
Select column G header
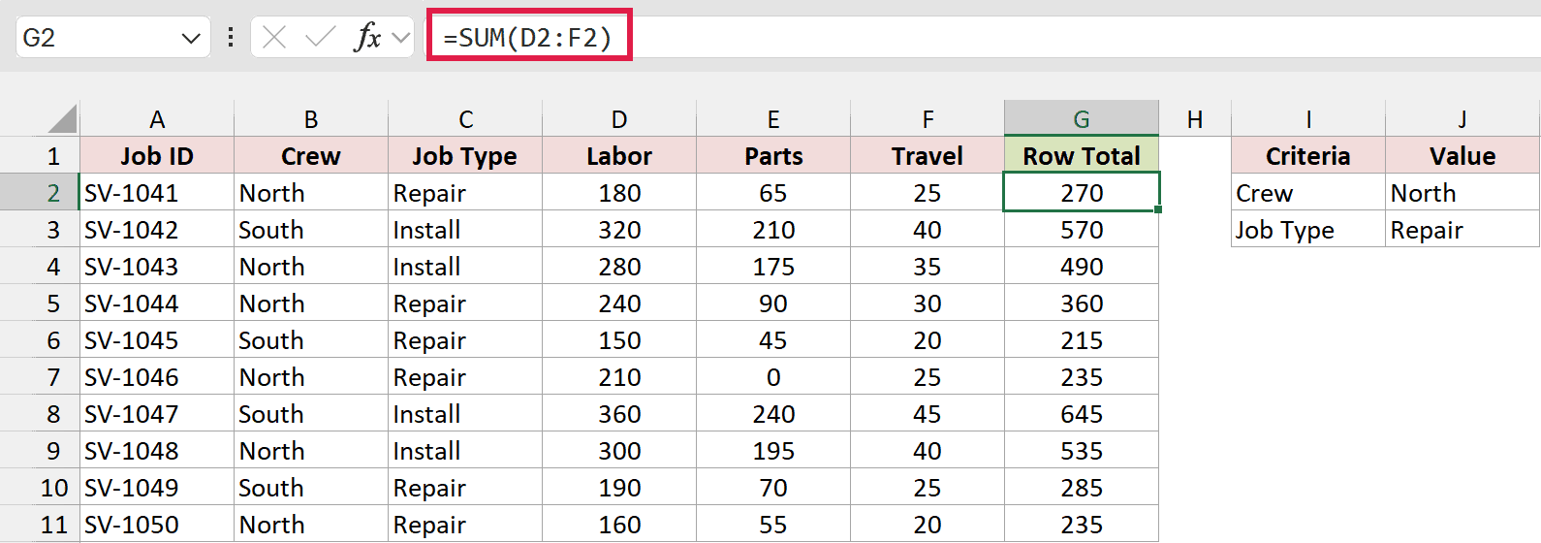pos(1082,118)
